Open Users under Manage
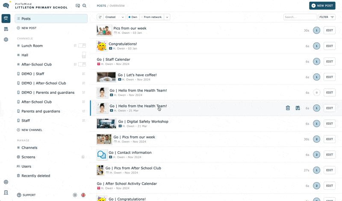 26,166
